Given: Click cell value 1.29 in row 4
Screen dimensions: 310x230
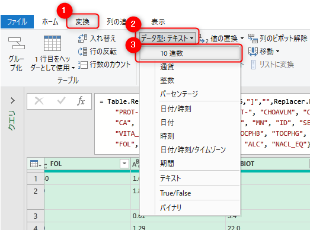Looking at the screenshot, I should tap(139, 228).
